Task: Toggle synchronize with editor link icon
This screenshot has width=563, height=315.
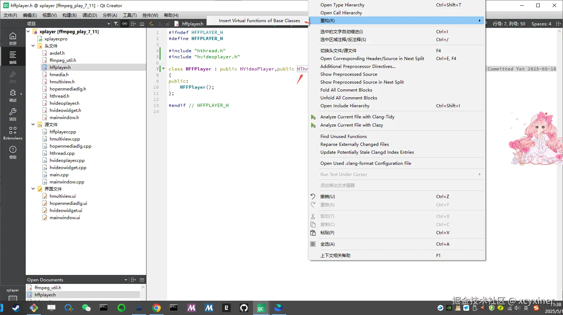Action: [x=125, y=24]
